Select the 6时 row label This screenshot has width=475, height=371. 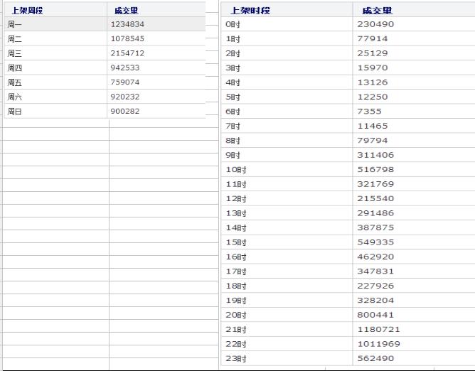(x=233, y=112)
